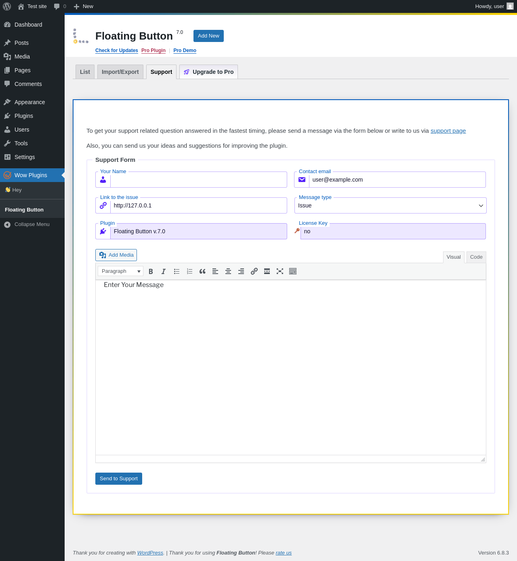Toggle bold formatting in the editor
Screen dimensions: 517x561
pyautogui.click(x=151, y=272)
